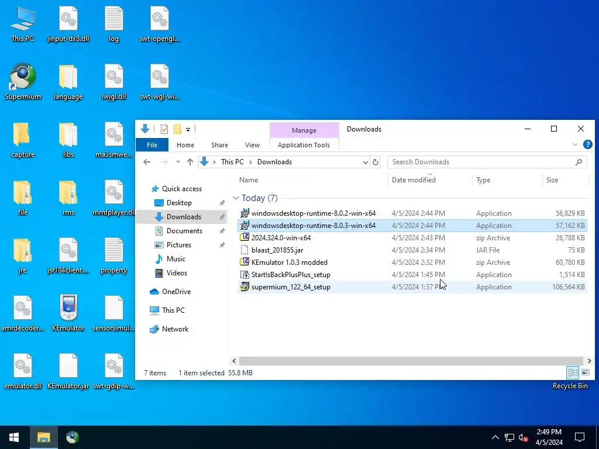The width and height of the screenshot is (599, 449).
Task: Click New Folder icon in title bar
Action: coord(177,129)
